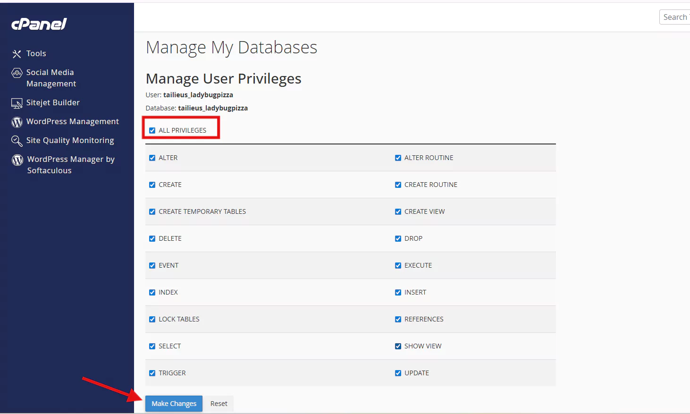The height and width of the screenshot is (414, 690).
Task: Uncheck the UPDATE privilege
Action: (x=398, y=373)
